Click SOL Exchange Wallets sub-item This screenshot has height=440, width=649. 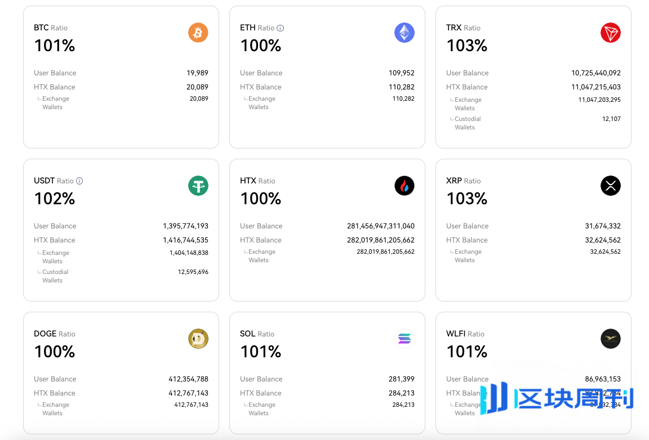click(x=261, y=408)
